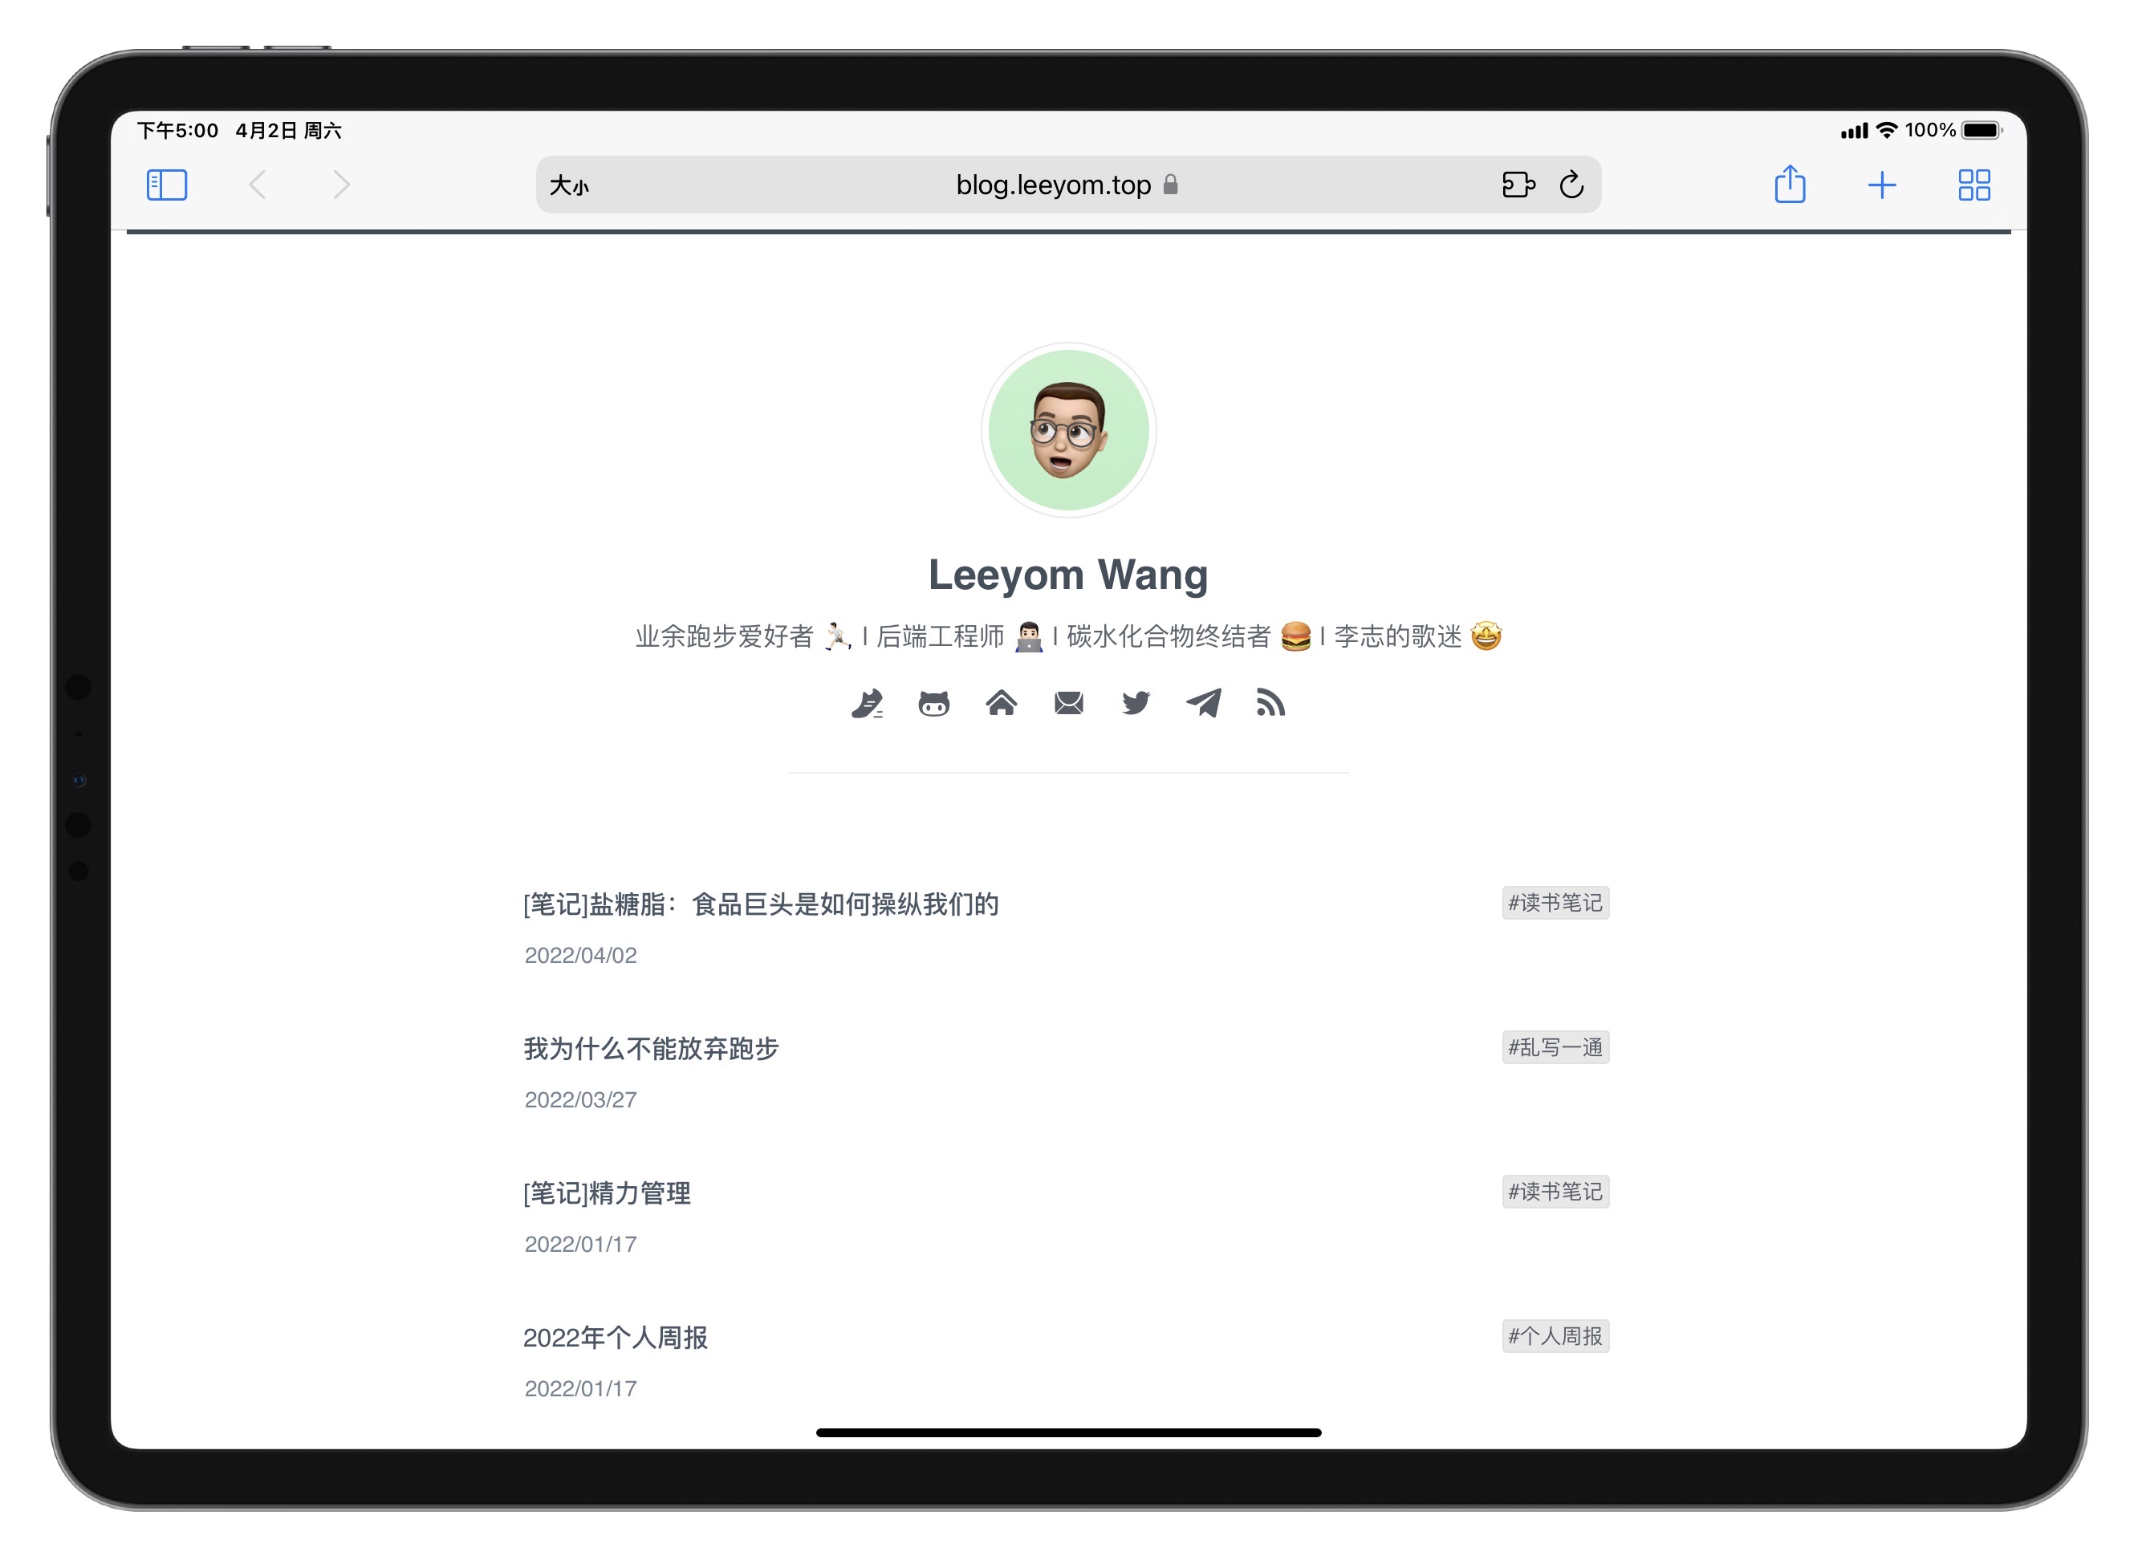Open the GitHub profile icon
Image resolution: width=2138 pixels, height=1560 pixels.
(934, 704)
